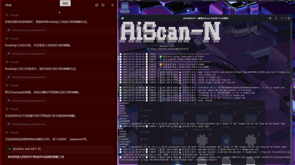This screenshot has height=165, width=295.
Task: Click Thought icon above '尝试使用包含字母和数字' message
Action: (7, 109)
